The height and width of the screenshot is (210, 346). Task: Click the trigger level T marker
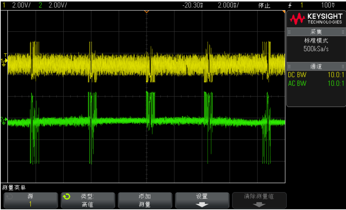pos(5,55)
